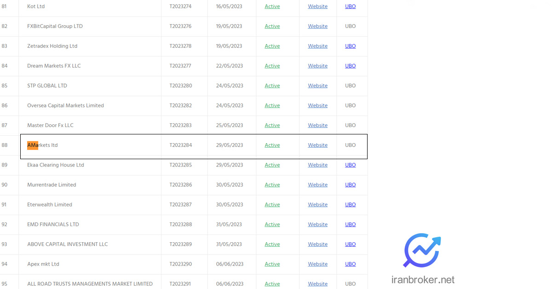Click Active status for FXBitCapital Group LTD
The width and height of the screenshot is (552, 289).
[272, 26]
